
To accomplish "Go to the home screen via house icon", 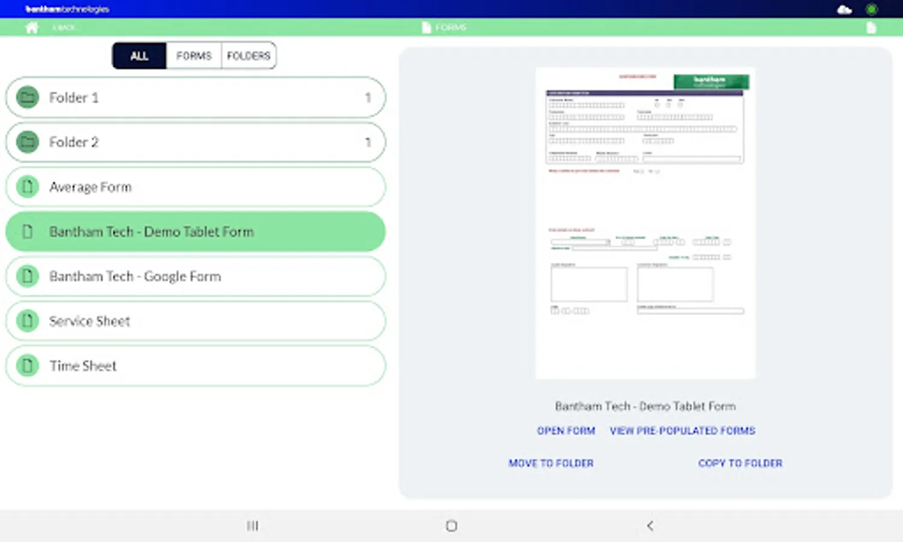I will 32,27.
